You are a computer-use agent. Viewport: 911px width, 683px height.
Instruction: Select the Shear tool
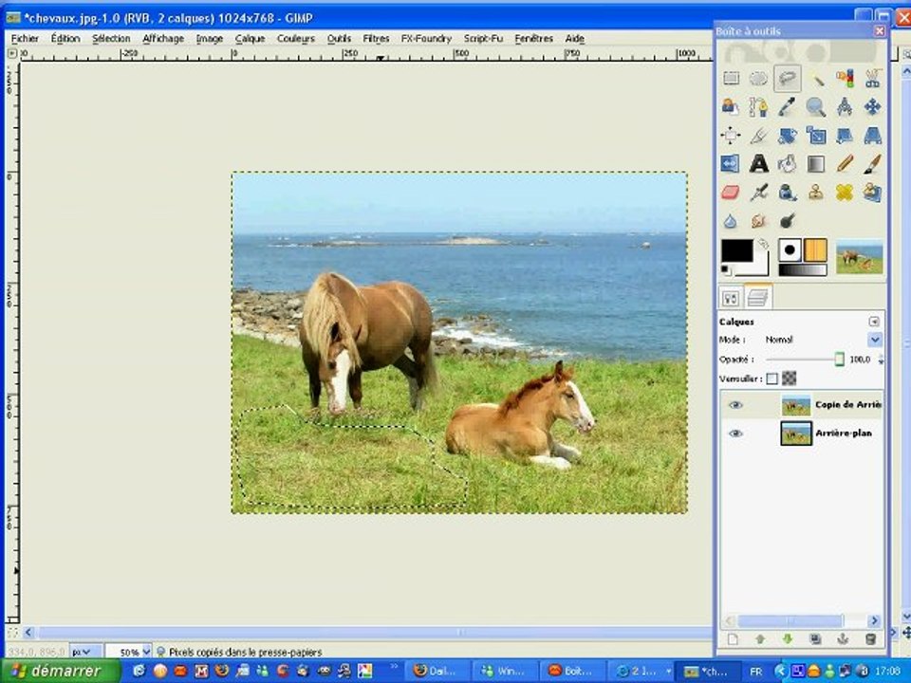click(845, 136)
